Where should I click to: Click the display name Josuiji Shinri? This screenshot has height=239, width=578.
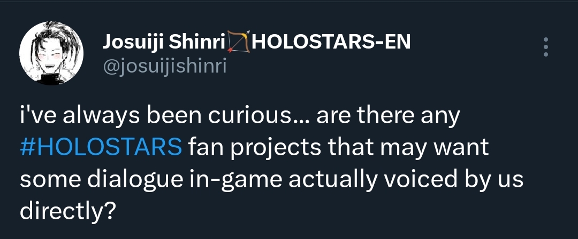pos(163,42)
